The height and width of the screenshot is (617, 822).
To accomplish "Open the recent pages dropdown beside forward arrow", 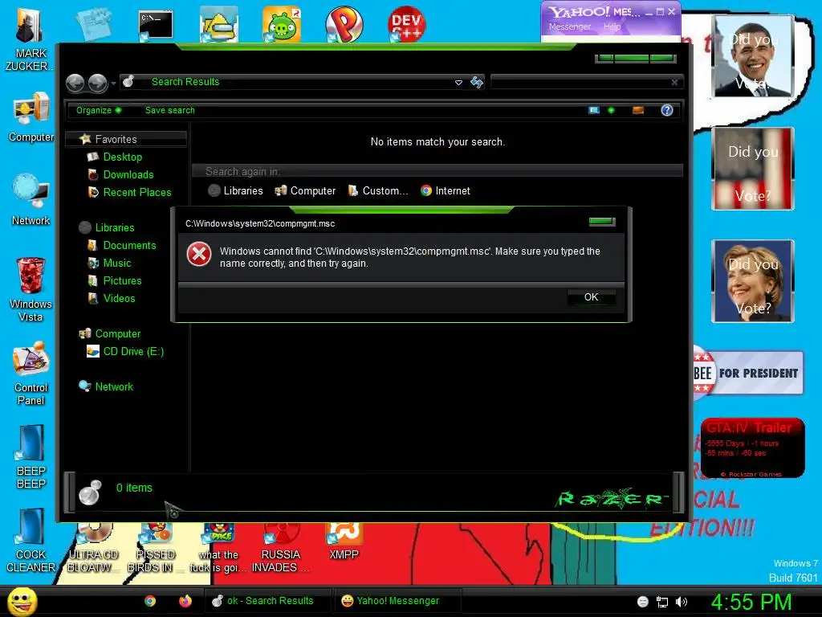I will point(113,84).
